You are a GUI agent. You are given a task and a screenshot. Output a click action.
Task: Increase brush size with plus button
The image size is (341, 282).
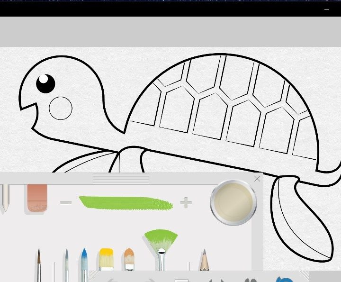pyautogui.click(x=186, y=203)
